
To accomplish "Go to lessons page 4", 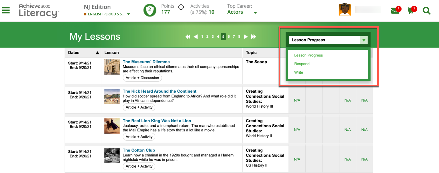I will [x=218, y=37].
